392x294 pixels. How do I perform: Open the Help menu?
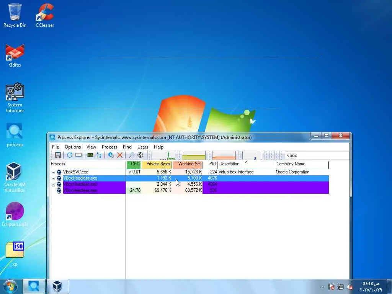pyautogui.click(x=158, y=147)
